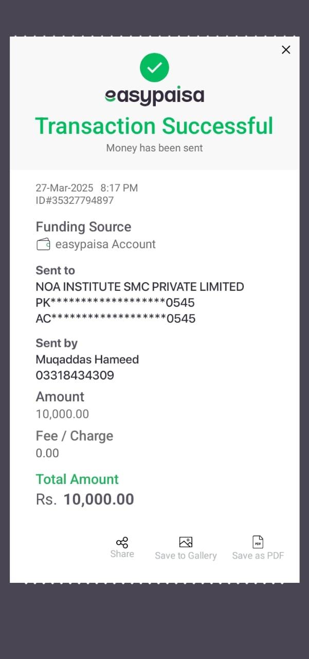Click the "Save to Gallery" text label
The width and height of the screenshot is (309, 659).
click(186, 556)
